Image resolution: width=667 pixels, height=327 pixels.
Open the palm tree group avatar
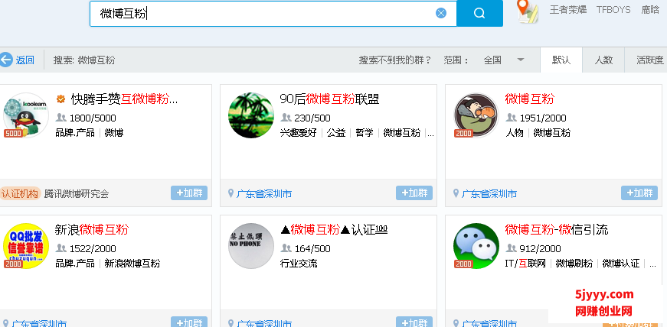click(250, 115)
